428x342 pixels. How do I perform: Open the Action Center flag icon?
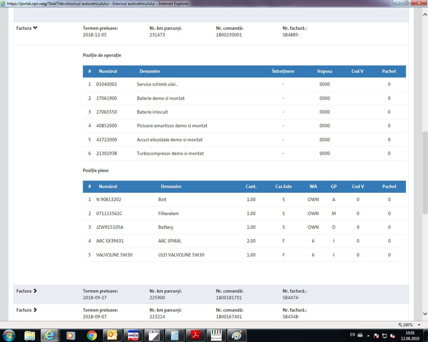tap(376, 336)
